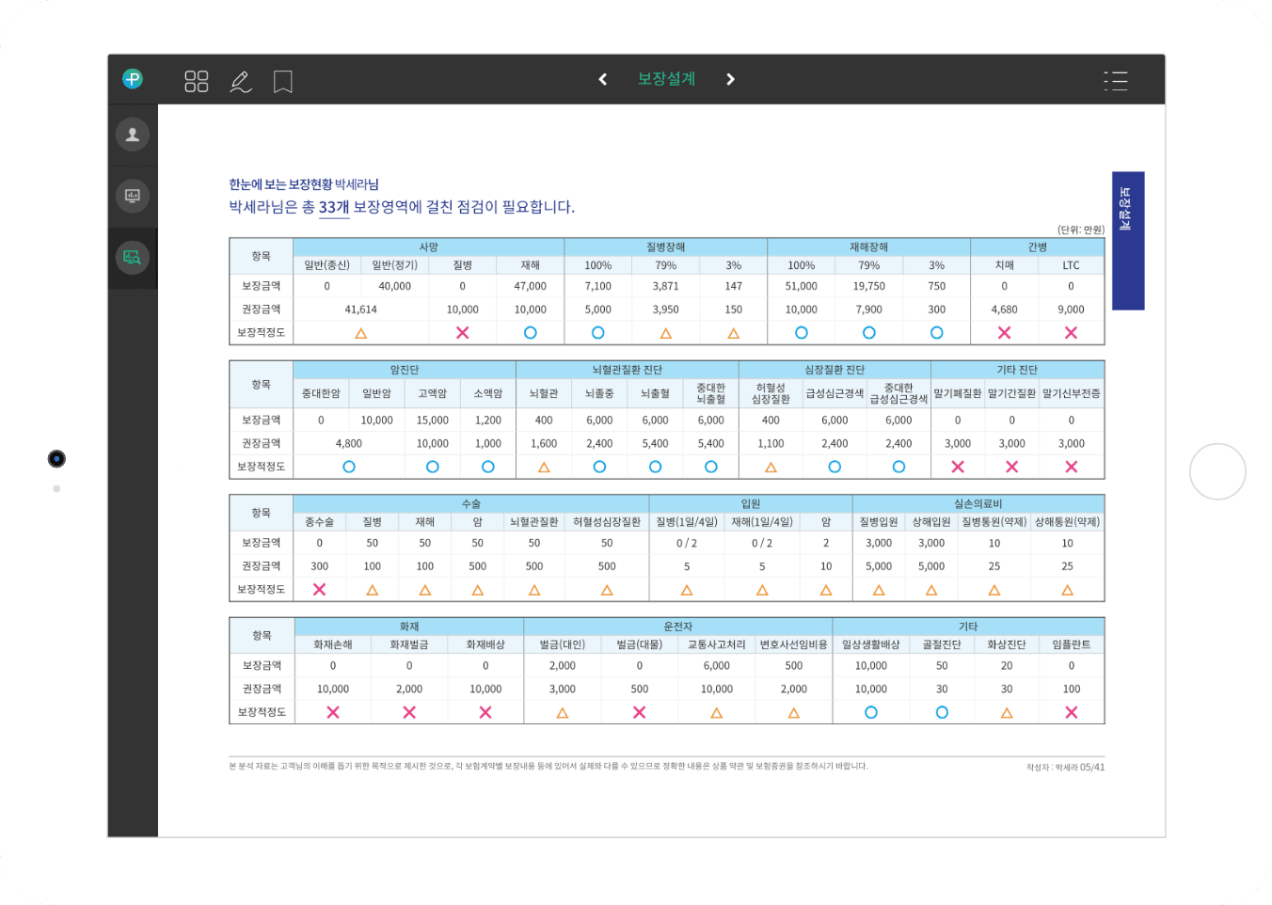Click the 4,680 recommended value under 치매
The width and height of the screenshot is (1272, 905).
coord(1004,310)
